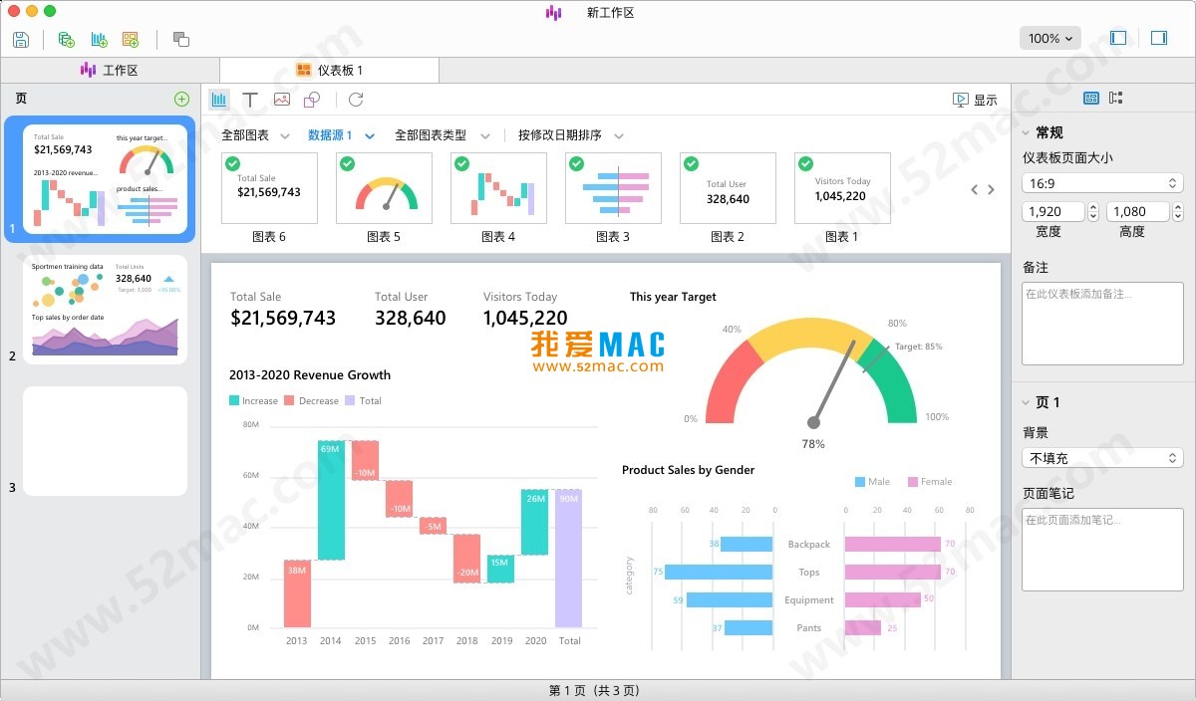Click the 页面笔记 page notes text area
This screenshot has height=701, width=1196.
click(1102, 549)
